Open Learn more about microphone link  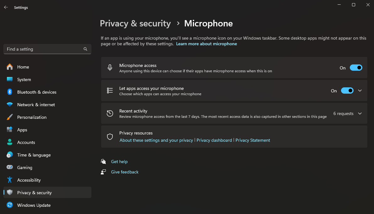pos(206,44)
